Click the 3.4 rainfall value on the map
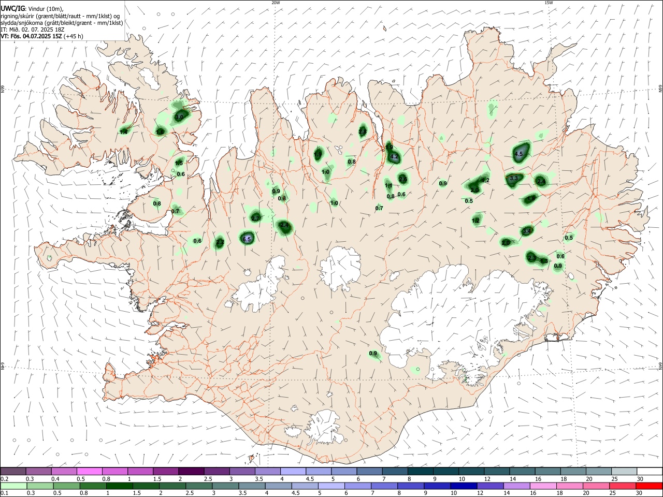 [527, 231]
